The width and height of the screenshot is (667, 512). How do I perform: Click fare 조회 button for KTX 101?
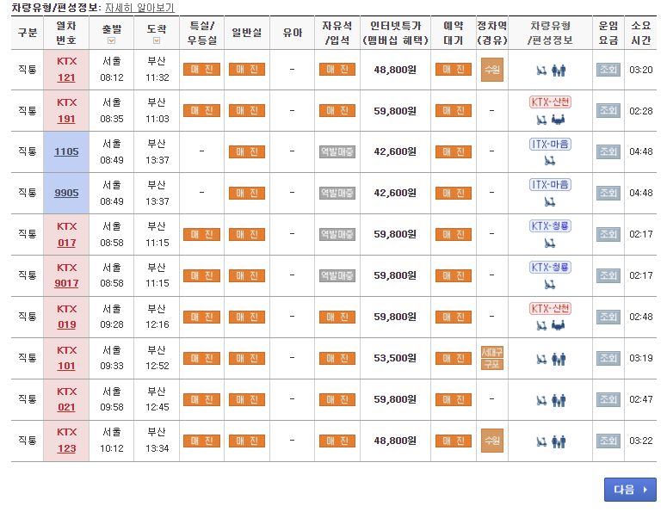608,358
